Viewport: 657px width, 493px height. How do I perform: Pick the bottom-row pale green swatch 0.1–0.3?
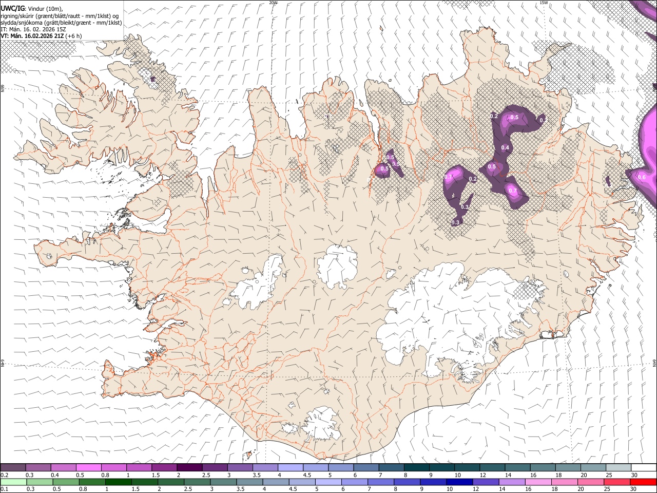[13, 482]
